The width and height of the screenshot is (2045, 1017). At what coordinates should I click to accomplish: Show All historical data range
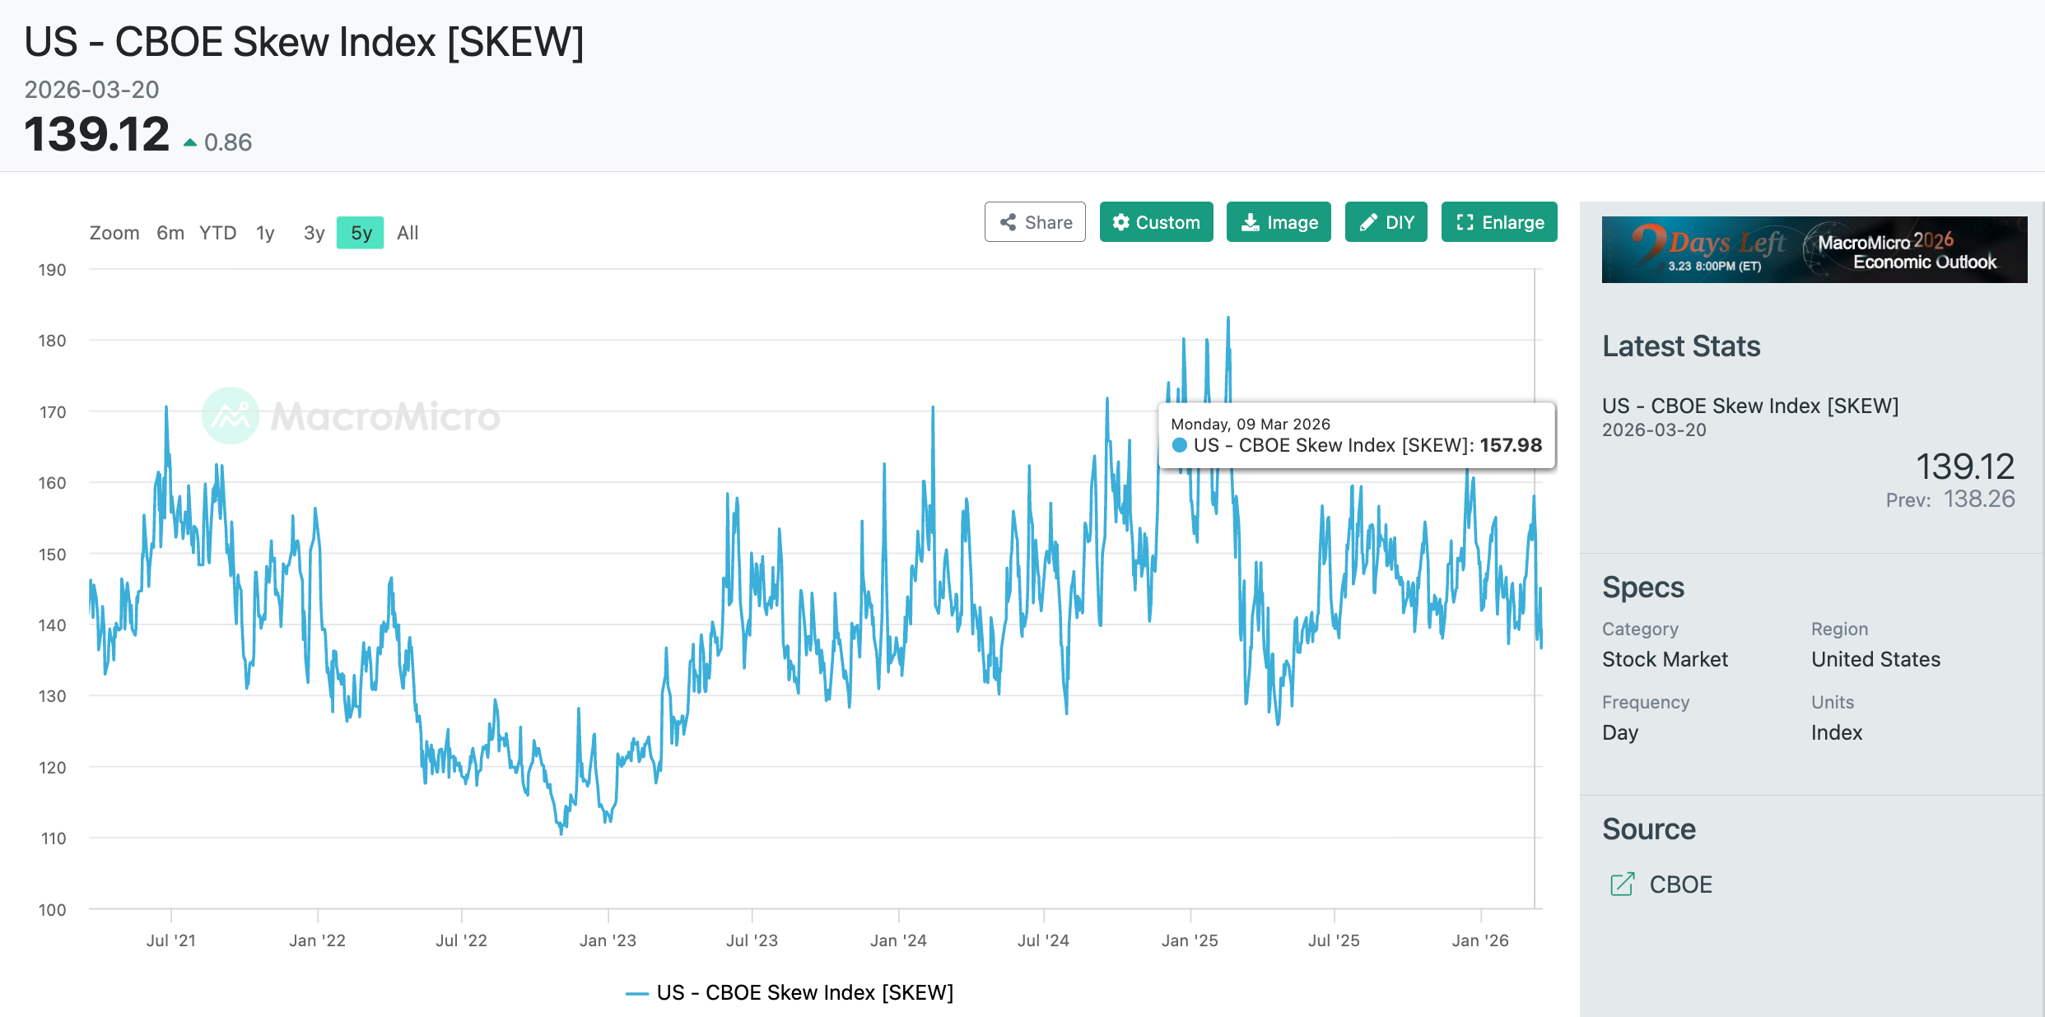(408, 233)
